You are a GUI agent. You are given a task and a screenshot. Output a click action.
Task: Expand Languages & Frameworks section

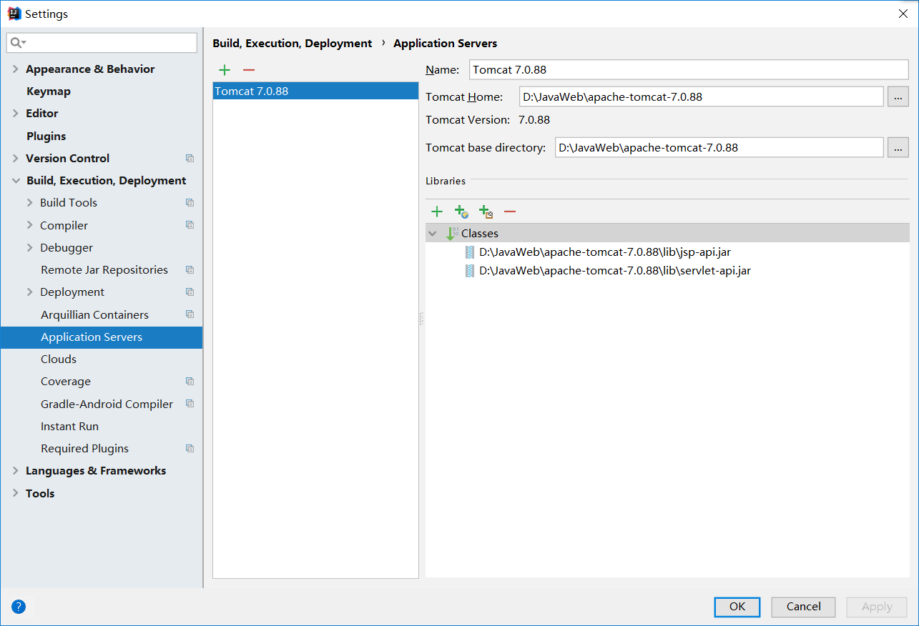[x=16, y=471]
